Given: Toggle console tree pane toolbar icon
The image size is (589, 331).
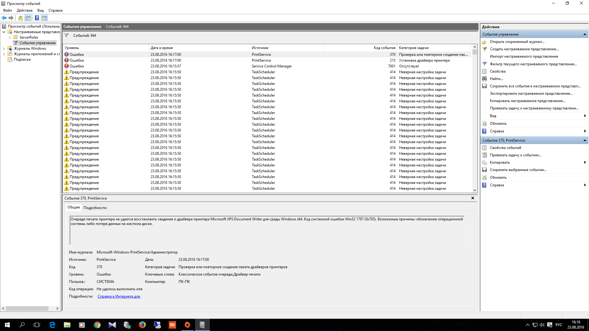Looking at the screenshot, I should pos(28,18).
